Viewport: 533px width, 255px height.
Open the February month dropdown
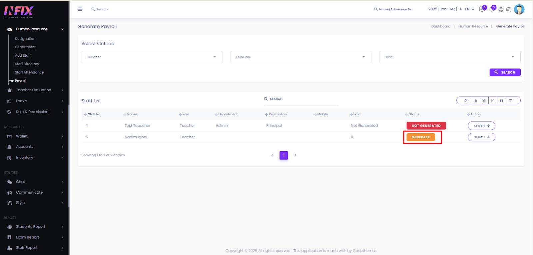click(x=301, y=57)
